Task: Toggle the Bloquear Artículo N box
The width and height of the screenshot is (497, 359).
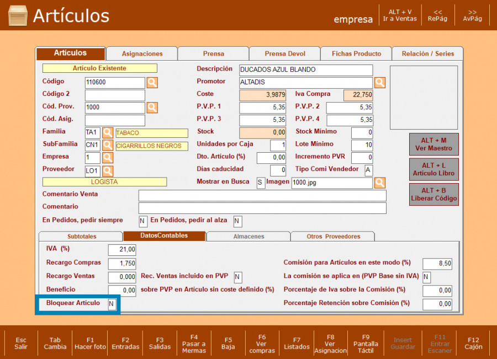Action: coord(112,304)
